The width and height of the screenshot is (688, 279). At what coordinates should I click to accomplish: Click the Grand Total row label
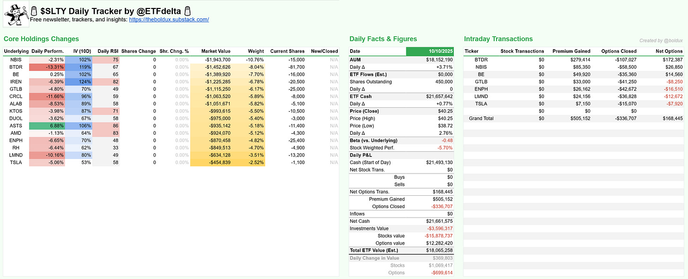[x=482, y=118]
